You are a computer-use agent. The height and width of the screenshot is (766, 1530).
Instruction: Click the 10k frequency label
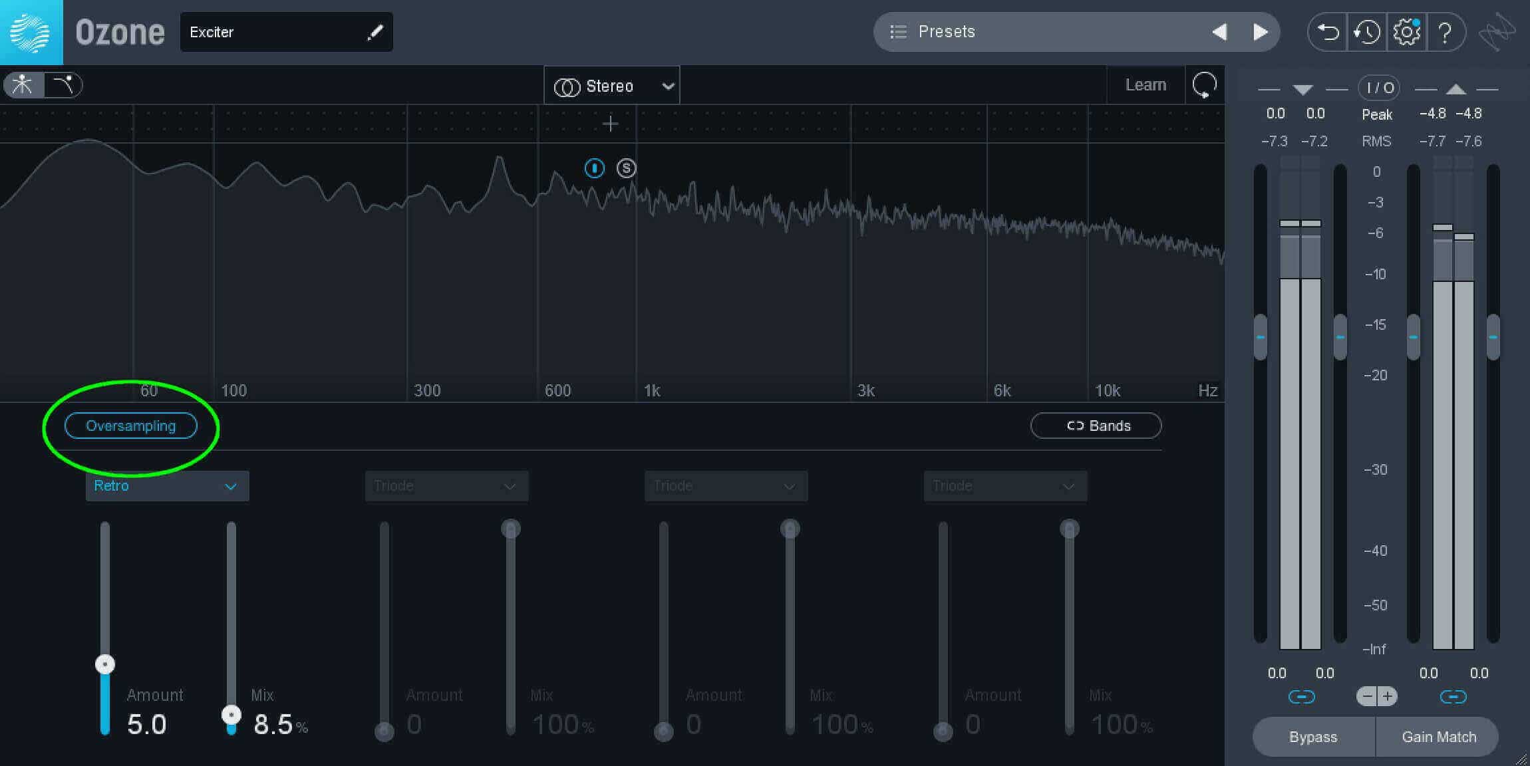tap(1108, 390)
